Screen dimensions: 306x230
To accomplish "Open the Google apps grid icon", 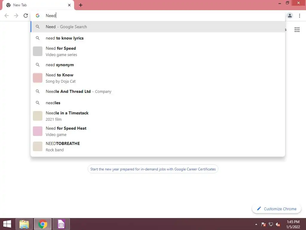I will [x=297, y=30].
